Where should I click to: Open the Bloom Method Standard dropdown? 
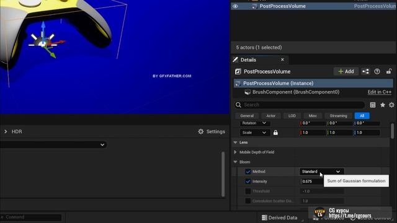321,172
